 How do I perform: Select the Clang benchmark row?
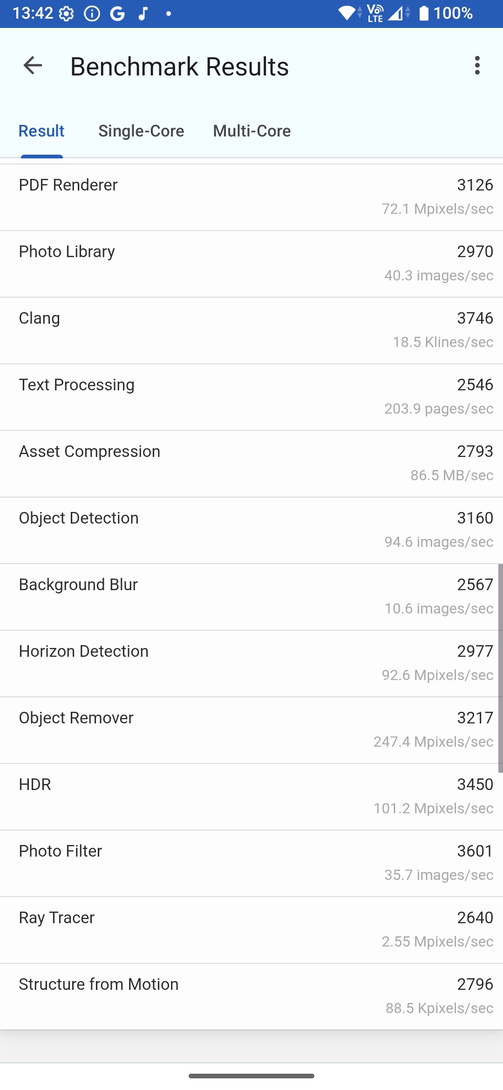(x=251, y=330)
